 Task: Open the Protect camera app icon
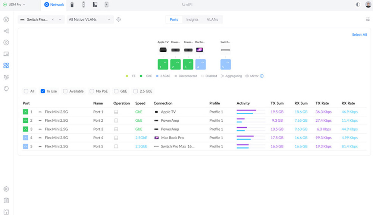pos(72,4)
